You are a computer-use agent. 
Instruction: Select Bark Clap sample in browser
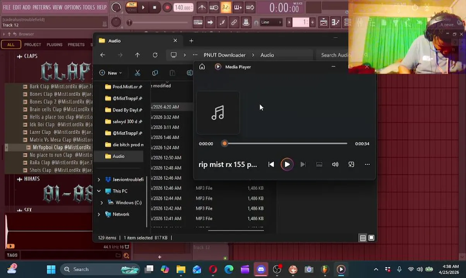(x=58, y=86)
